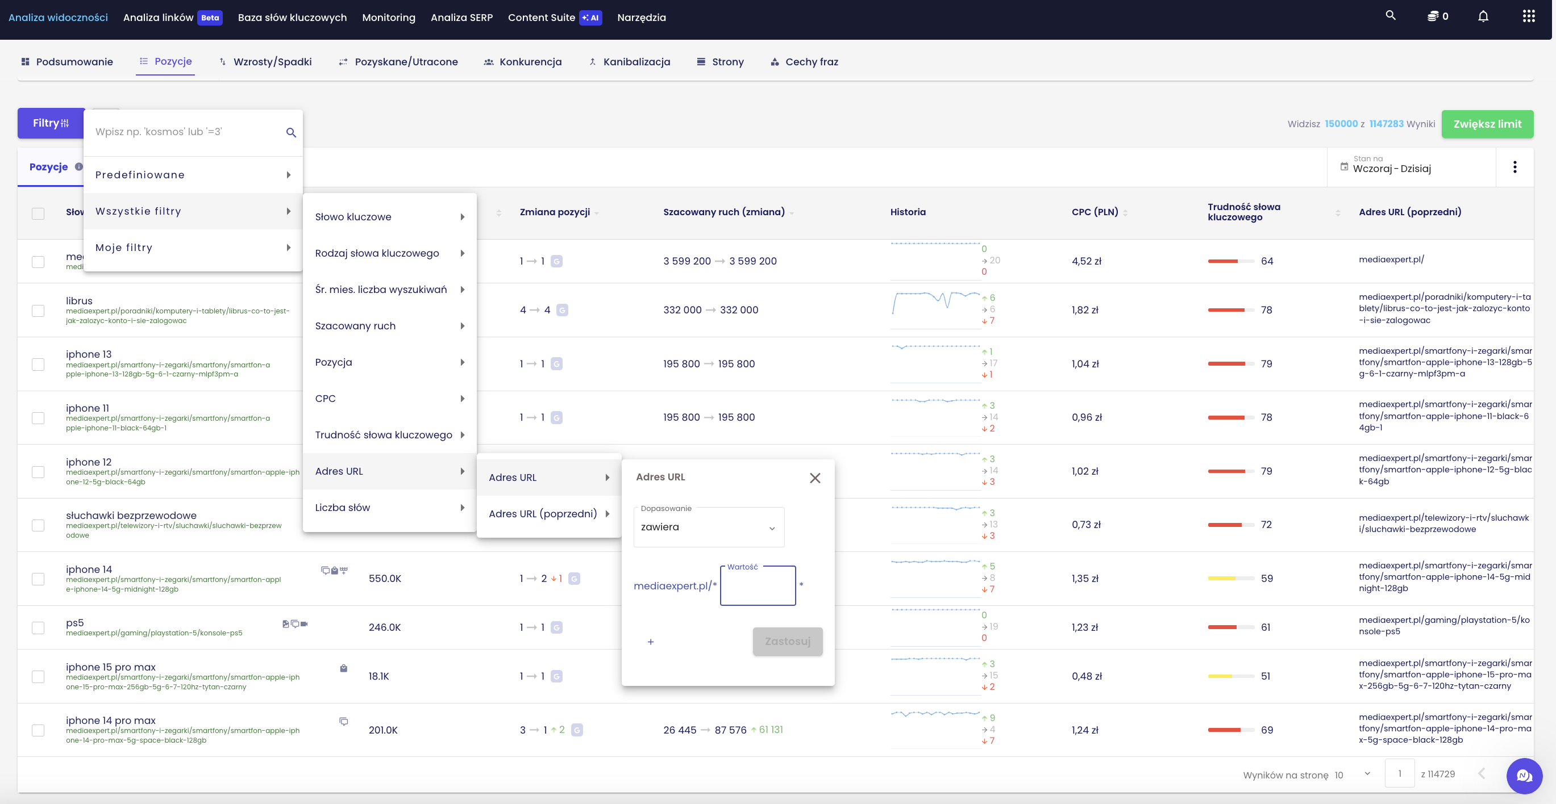Expand Słowo kluczowe filter option
This screenshot has height=804, width=1556.
[390, 217]
